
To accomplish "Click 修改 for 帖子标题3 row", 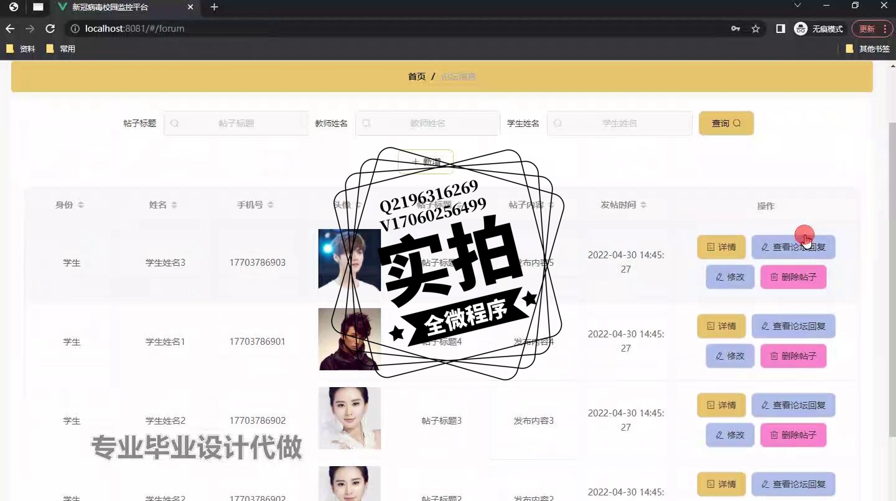I will [x=730, y=435].
